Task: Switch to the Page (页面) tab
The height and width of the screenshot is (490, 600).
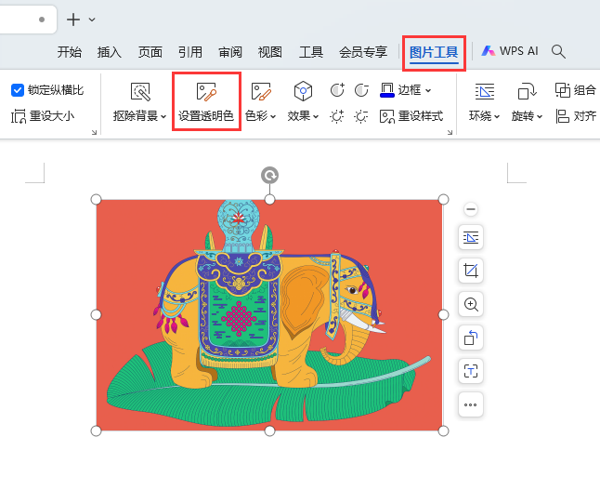Action: [x=150, y=52]
